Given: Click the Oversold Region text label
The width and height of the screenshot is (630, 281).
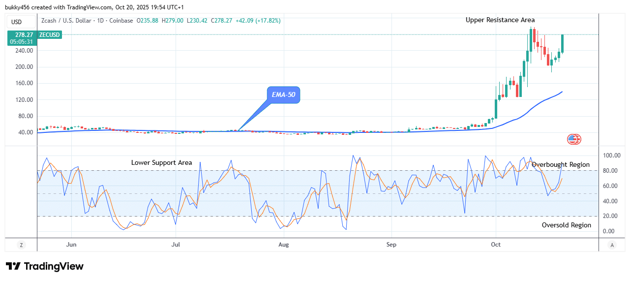Looking at the screenshot, I should pos(566,225).
